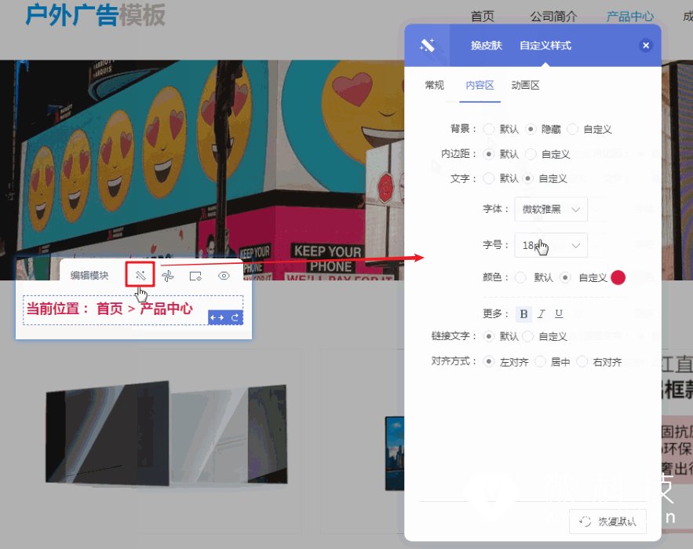Click the 恢复默认 reset button
This screenshot has height=549, width=693.
click(x=607, y=521)
